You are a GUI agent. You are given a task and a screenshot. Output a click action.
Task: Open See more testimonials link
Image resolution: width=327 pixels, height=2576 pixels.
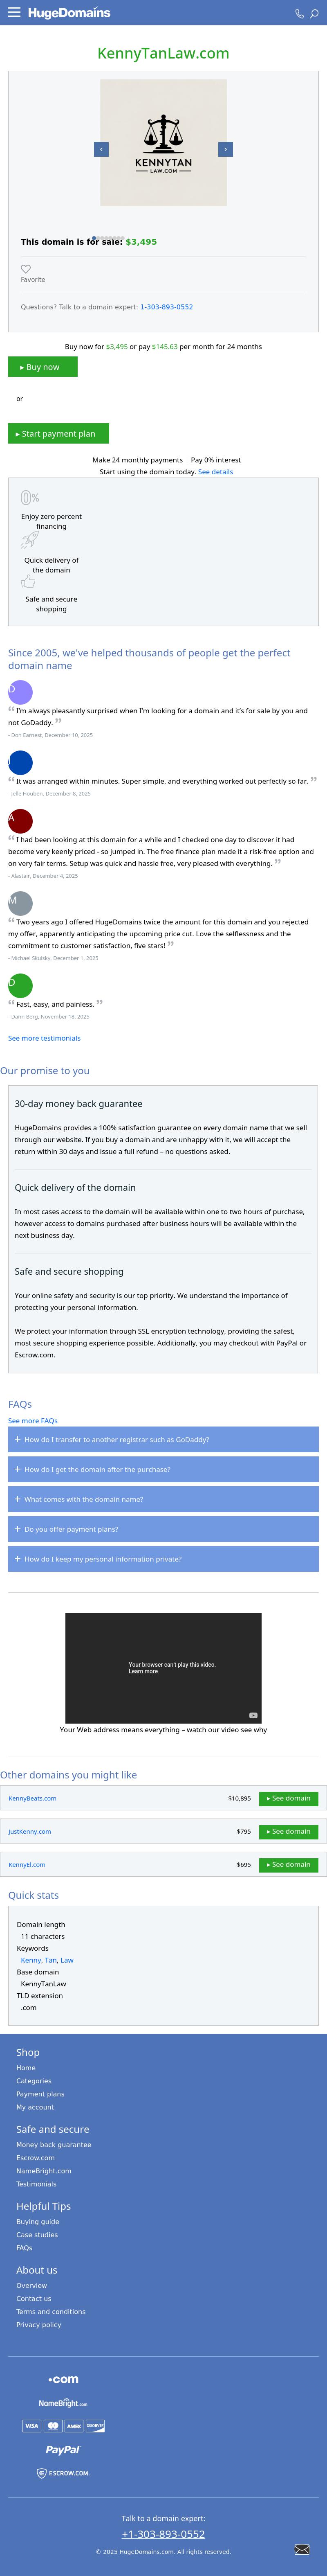pos(44,1038)
